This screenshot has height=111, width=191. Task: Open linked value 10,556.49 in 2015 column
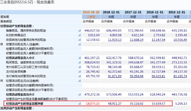tap(180, 40)
